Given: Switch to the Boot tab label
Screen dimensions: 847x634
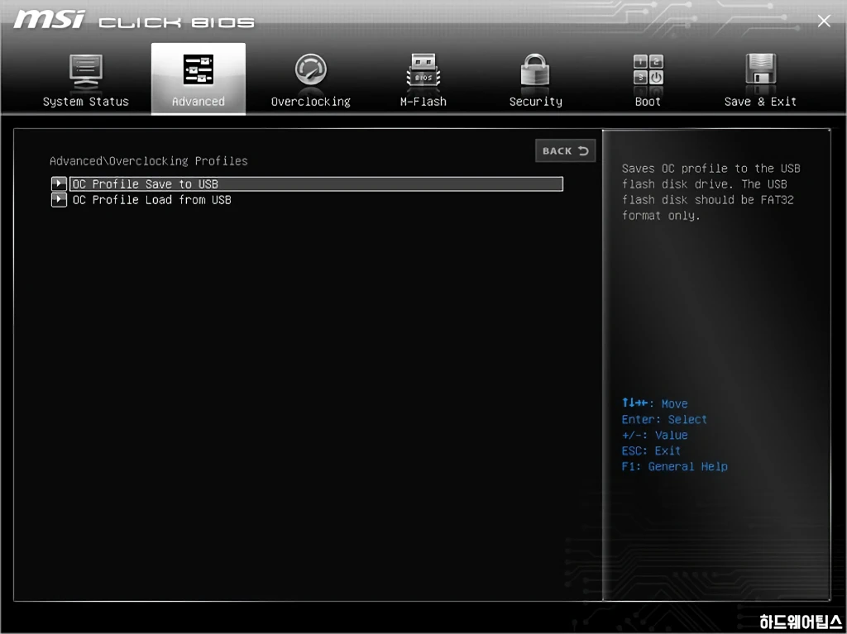Looking at the screenshot, I should pyautogui.click(x=648, y=102).
